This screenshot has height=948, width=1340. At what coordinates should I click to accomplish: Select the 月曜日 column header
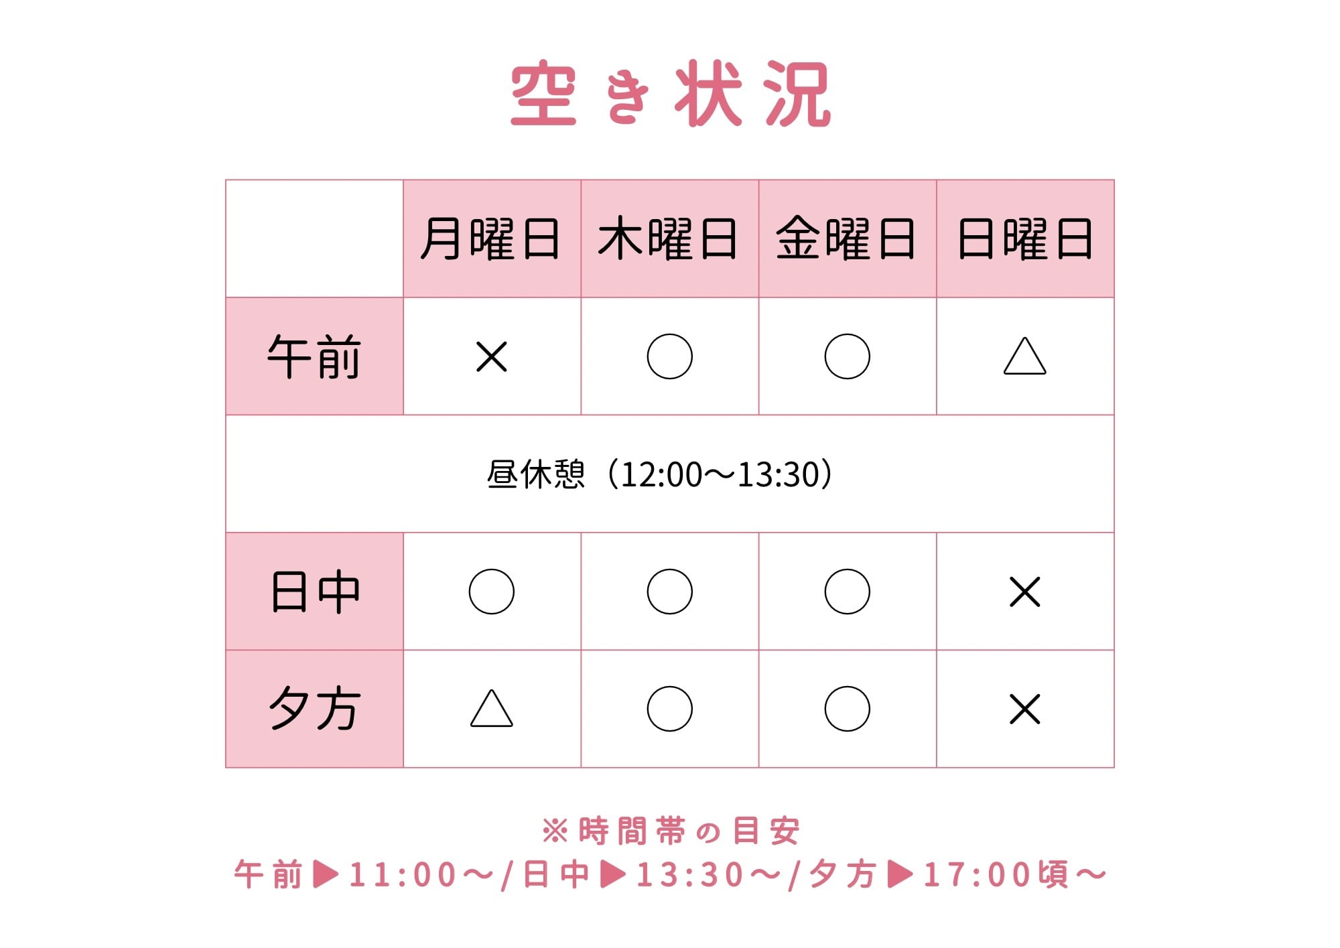491,239
